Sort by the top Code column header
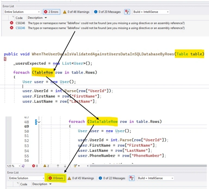The height and width of the screenshot is (189, 209). 19,18
